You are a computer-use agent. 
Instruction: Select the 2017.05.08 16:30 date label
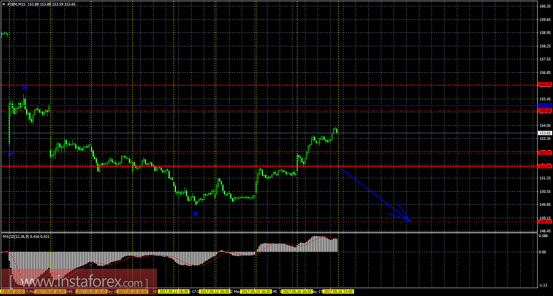[49, 292]
